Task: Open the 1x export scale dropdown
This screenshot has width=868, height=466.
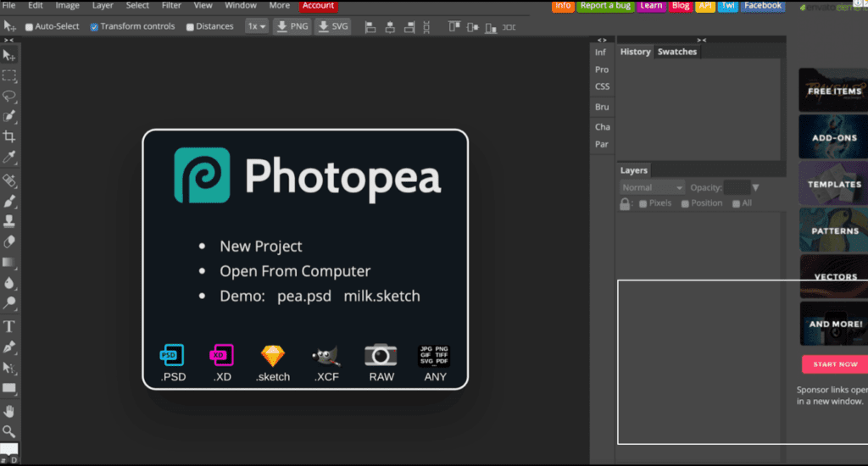Action: coord(256,26)
